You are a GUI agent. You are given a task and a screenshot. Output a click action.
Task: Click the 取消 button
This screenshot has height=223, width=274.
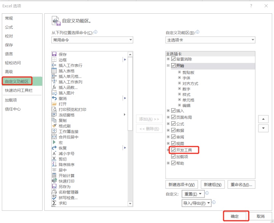coord(261,216)
